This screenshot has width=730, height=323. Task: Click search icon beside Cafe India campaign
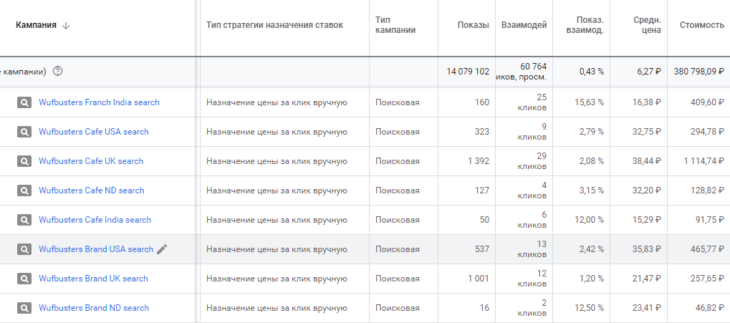(25, 220)
